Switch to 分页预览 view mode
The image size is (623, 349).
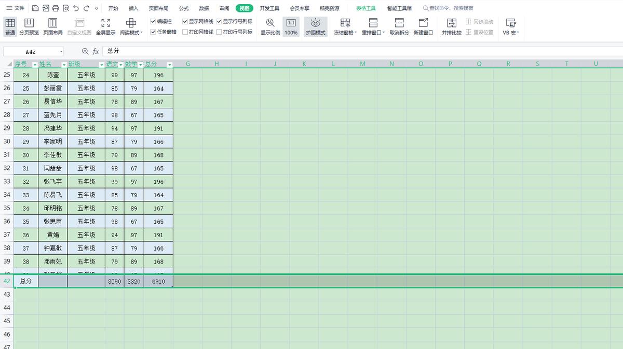coord(29,26)
